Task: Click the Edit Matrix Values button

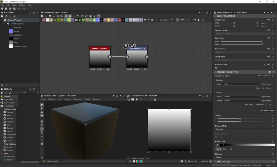Action: point(267,111)
